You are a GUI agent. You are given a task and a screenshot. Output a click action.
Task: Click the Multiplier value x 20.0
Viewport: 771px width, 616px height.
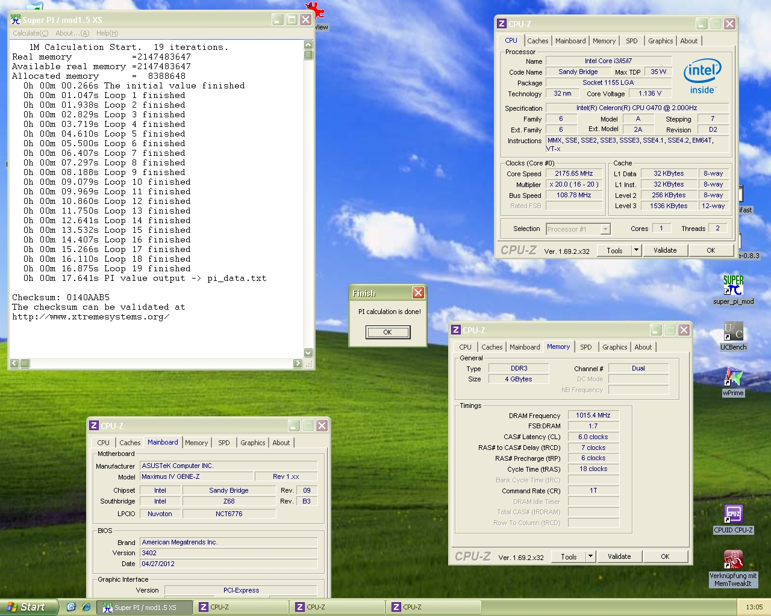574,184
